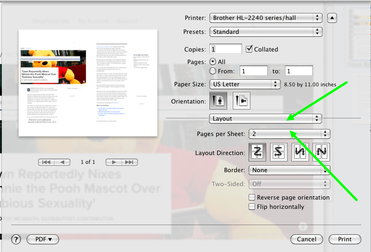
Task: Open the Printer dropdown Brother HL-2240
Action: (x=266, y=18)
